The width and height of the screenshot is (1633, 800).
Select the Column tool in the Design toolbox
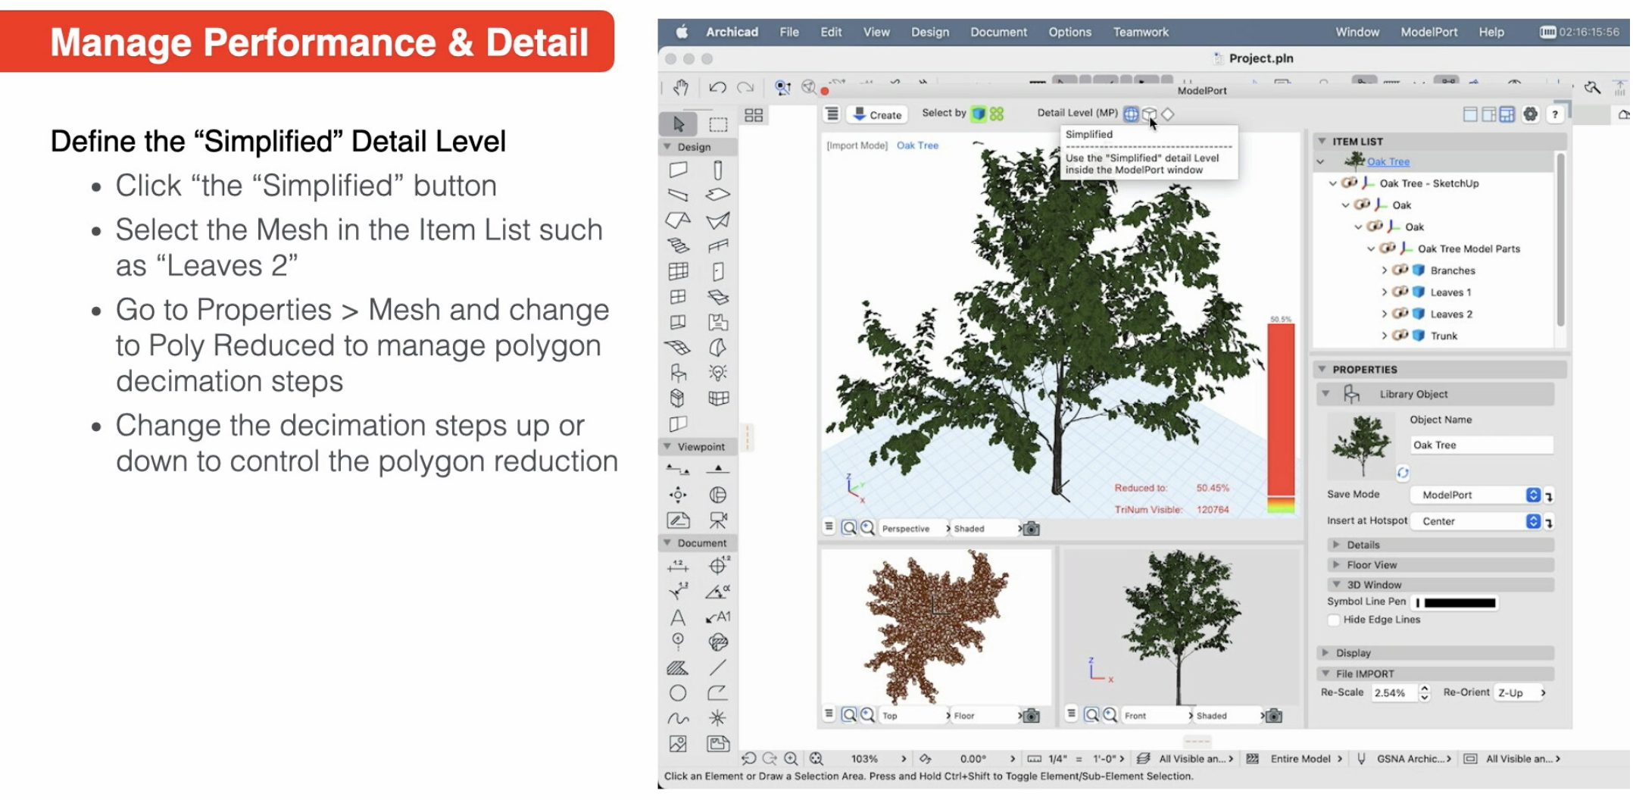point(718,170)
